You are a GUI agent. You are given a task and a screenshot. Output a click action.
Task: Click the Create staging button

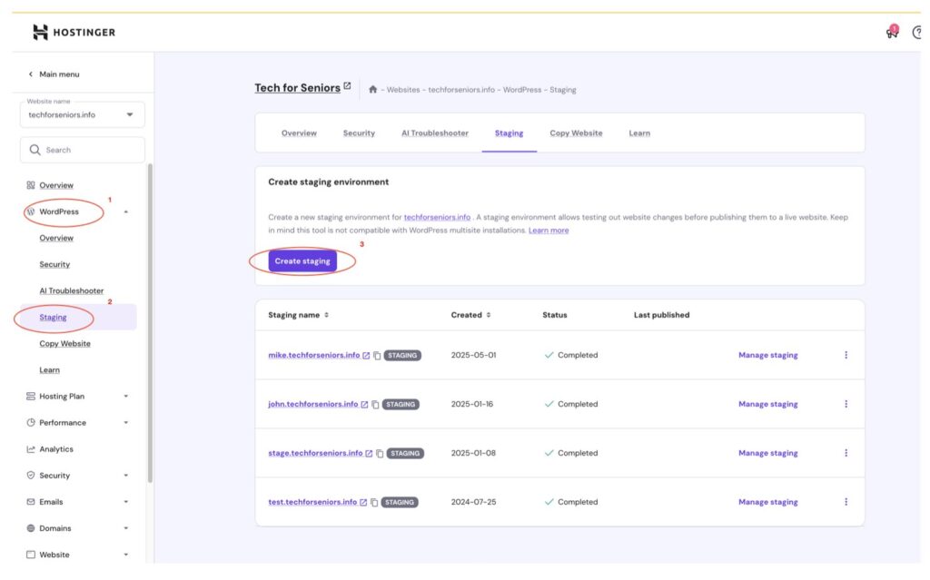click(302, 261)
